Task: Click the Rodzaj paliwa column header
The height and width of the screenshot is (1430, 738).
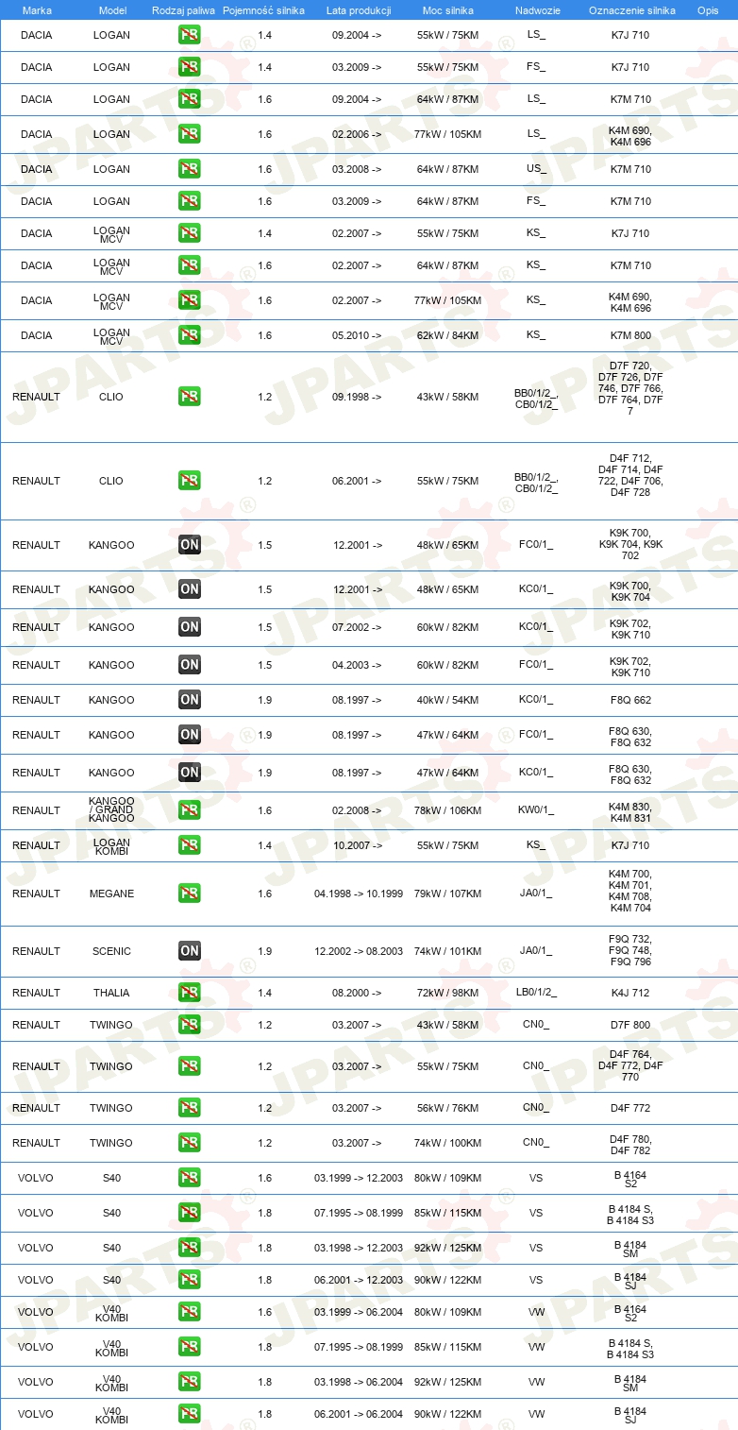Action: point(183,10)
